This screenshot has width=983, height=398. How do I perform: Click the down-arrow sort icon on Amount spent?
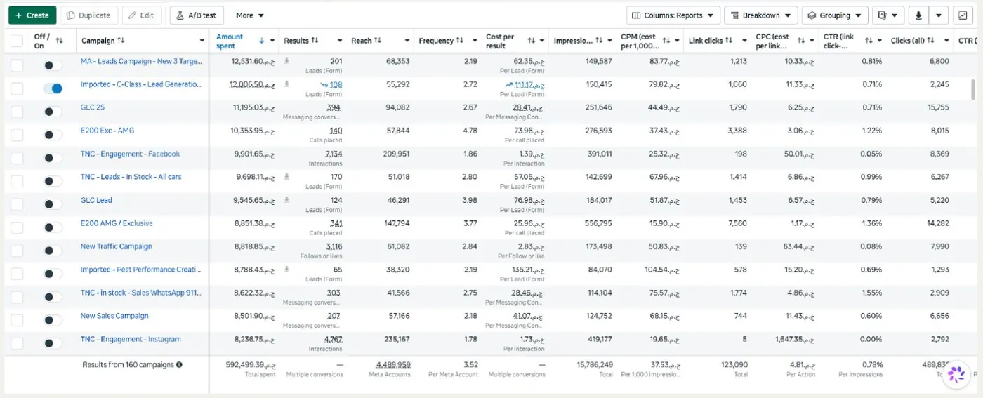coord(262,41)
